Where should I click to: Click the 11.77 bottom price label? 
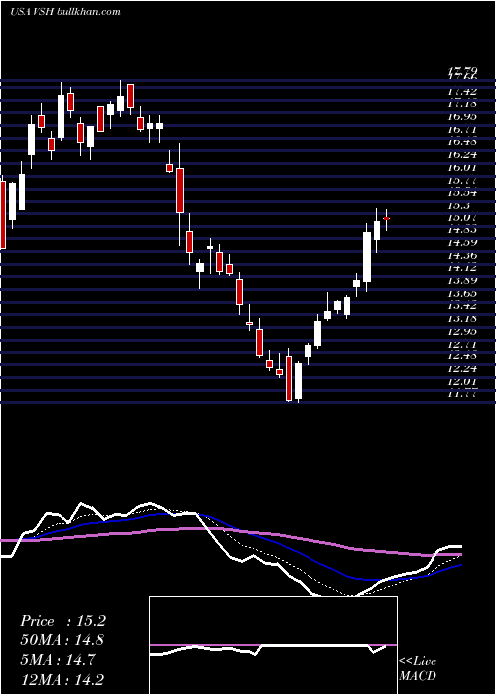462,394
